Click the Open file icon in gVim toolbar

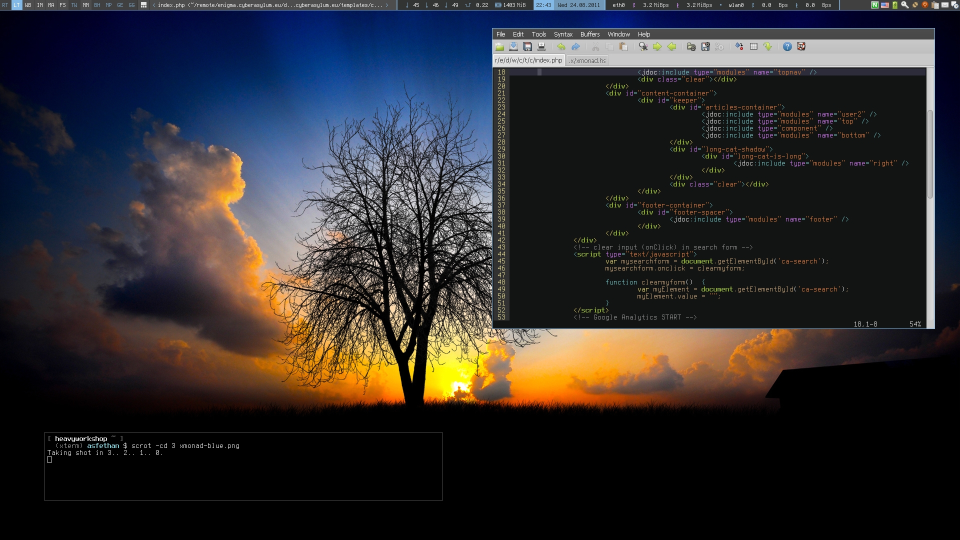pos(499,46)
